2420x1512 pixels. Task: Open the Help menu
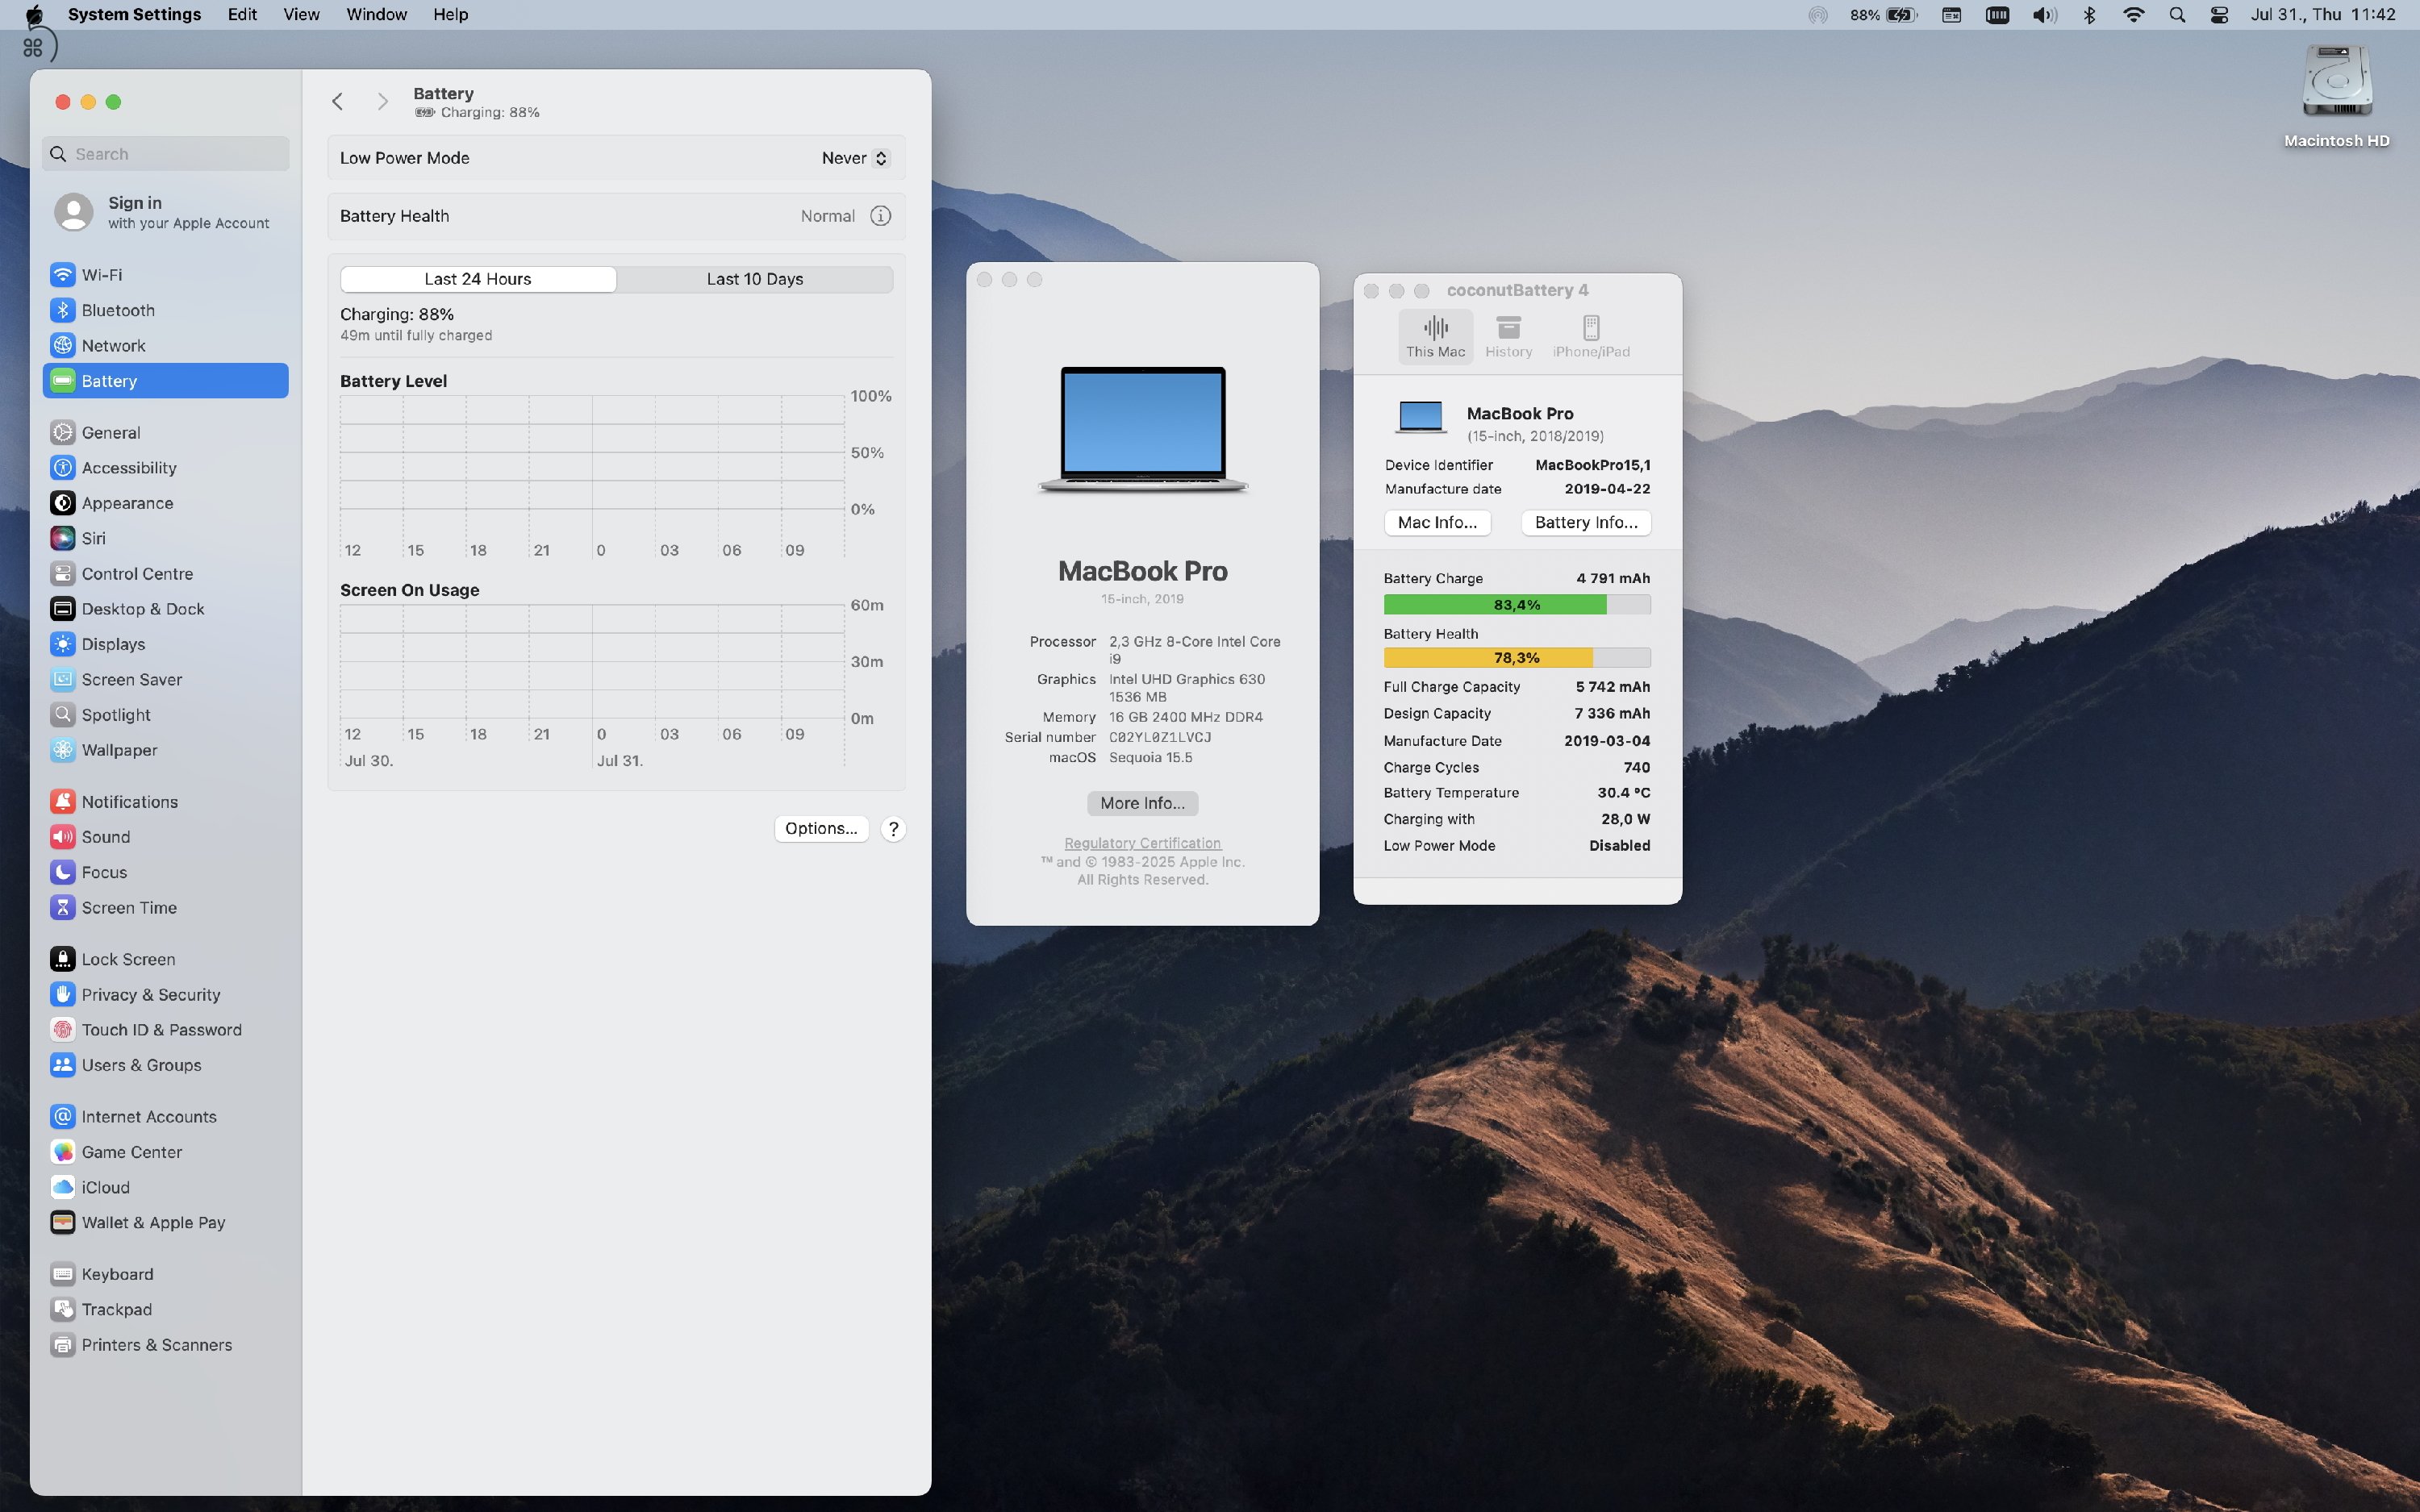[x=450, y=15]
